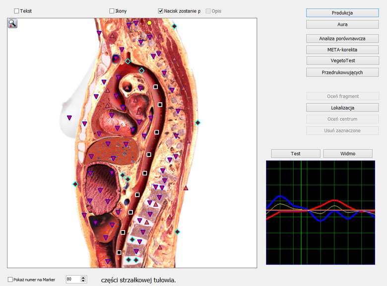Click the magnifier zoom icon
387x286 pixels.
coord(12,23)
